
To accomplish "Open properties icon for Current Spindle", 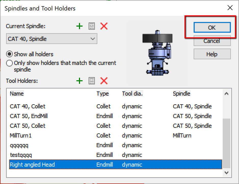I will pos(92,26).
